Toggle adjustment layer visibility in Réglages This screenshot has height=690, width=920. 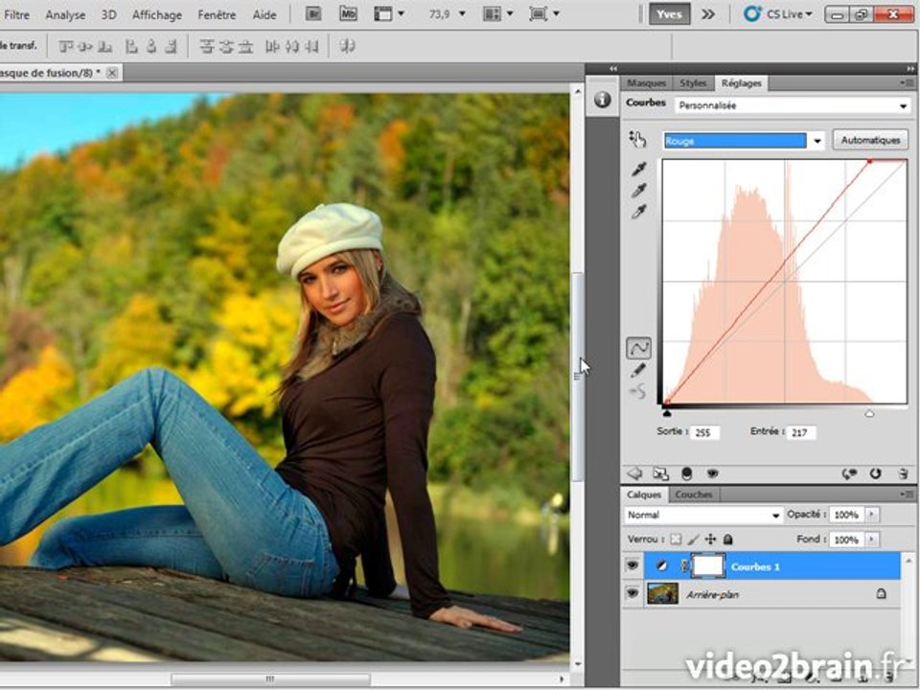(712, 473)
